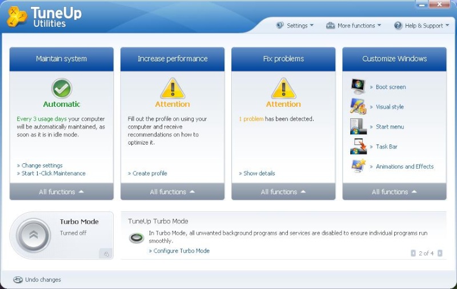This screenshot has width=457, height=289.
Task: Close the TuneUp Utilities window
Action: [439, 5]
